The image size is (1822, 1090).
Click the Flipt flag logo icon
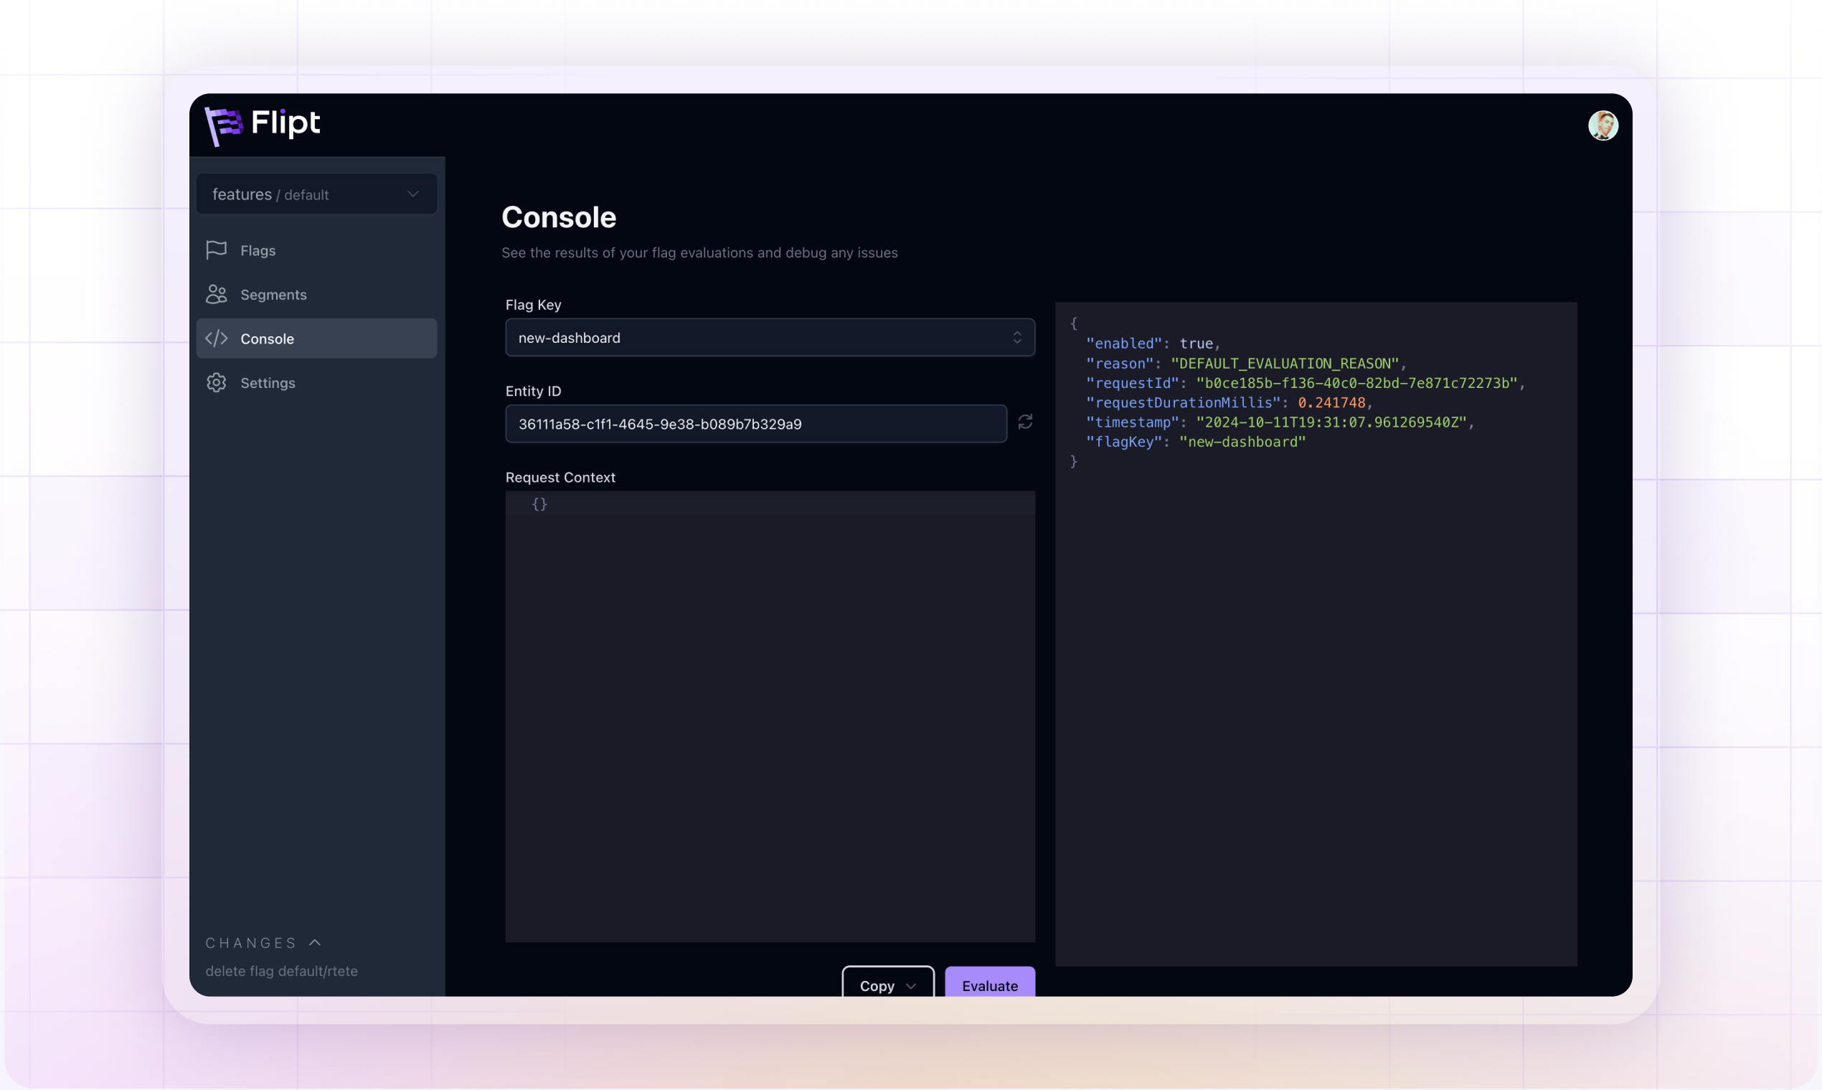click(222, 125)
